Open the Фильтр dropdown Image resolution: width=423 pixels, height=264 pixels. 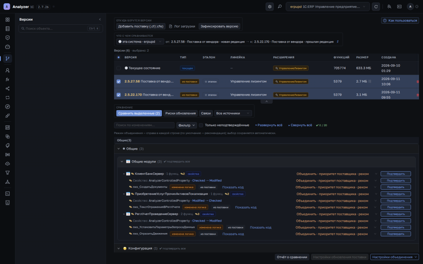(x=186, y=125)
